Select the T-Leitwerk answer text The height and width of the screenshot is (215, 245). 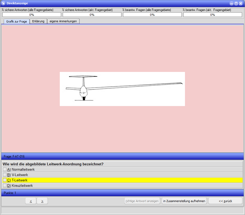pyautogui.click(x=20, y=180)
